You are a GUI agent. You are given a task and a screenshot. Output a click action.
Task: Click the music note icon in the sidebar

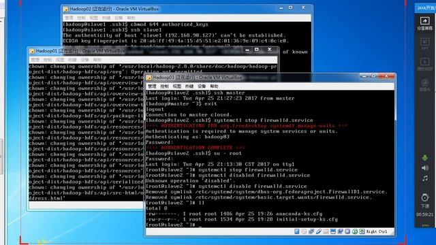[425, 178]
